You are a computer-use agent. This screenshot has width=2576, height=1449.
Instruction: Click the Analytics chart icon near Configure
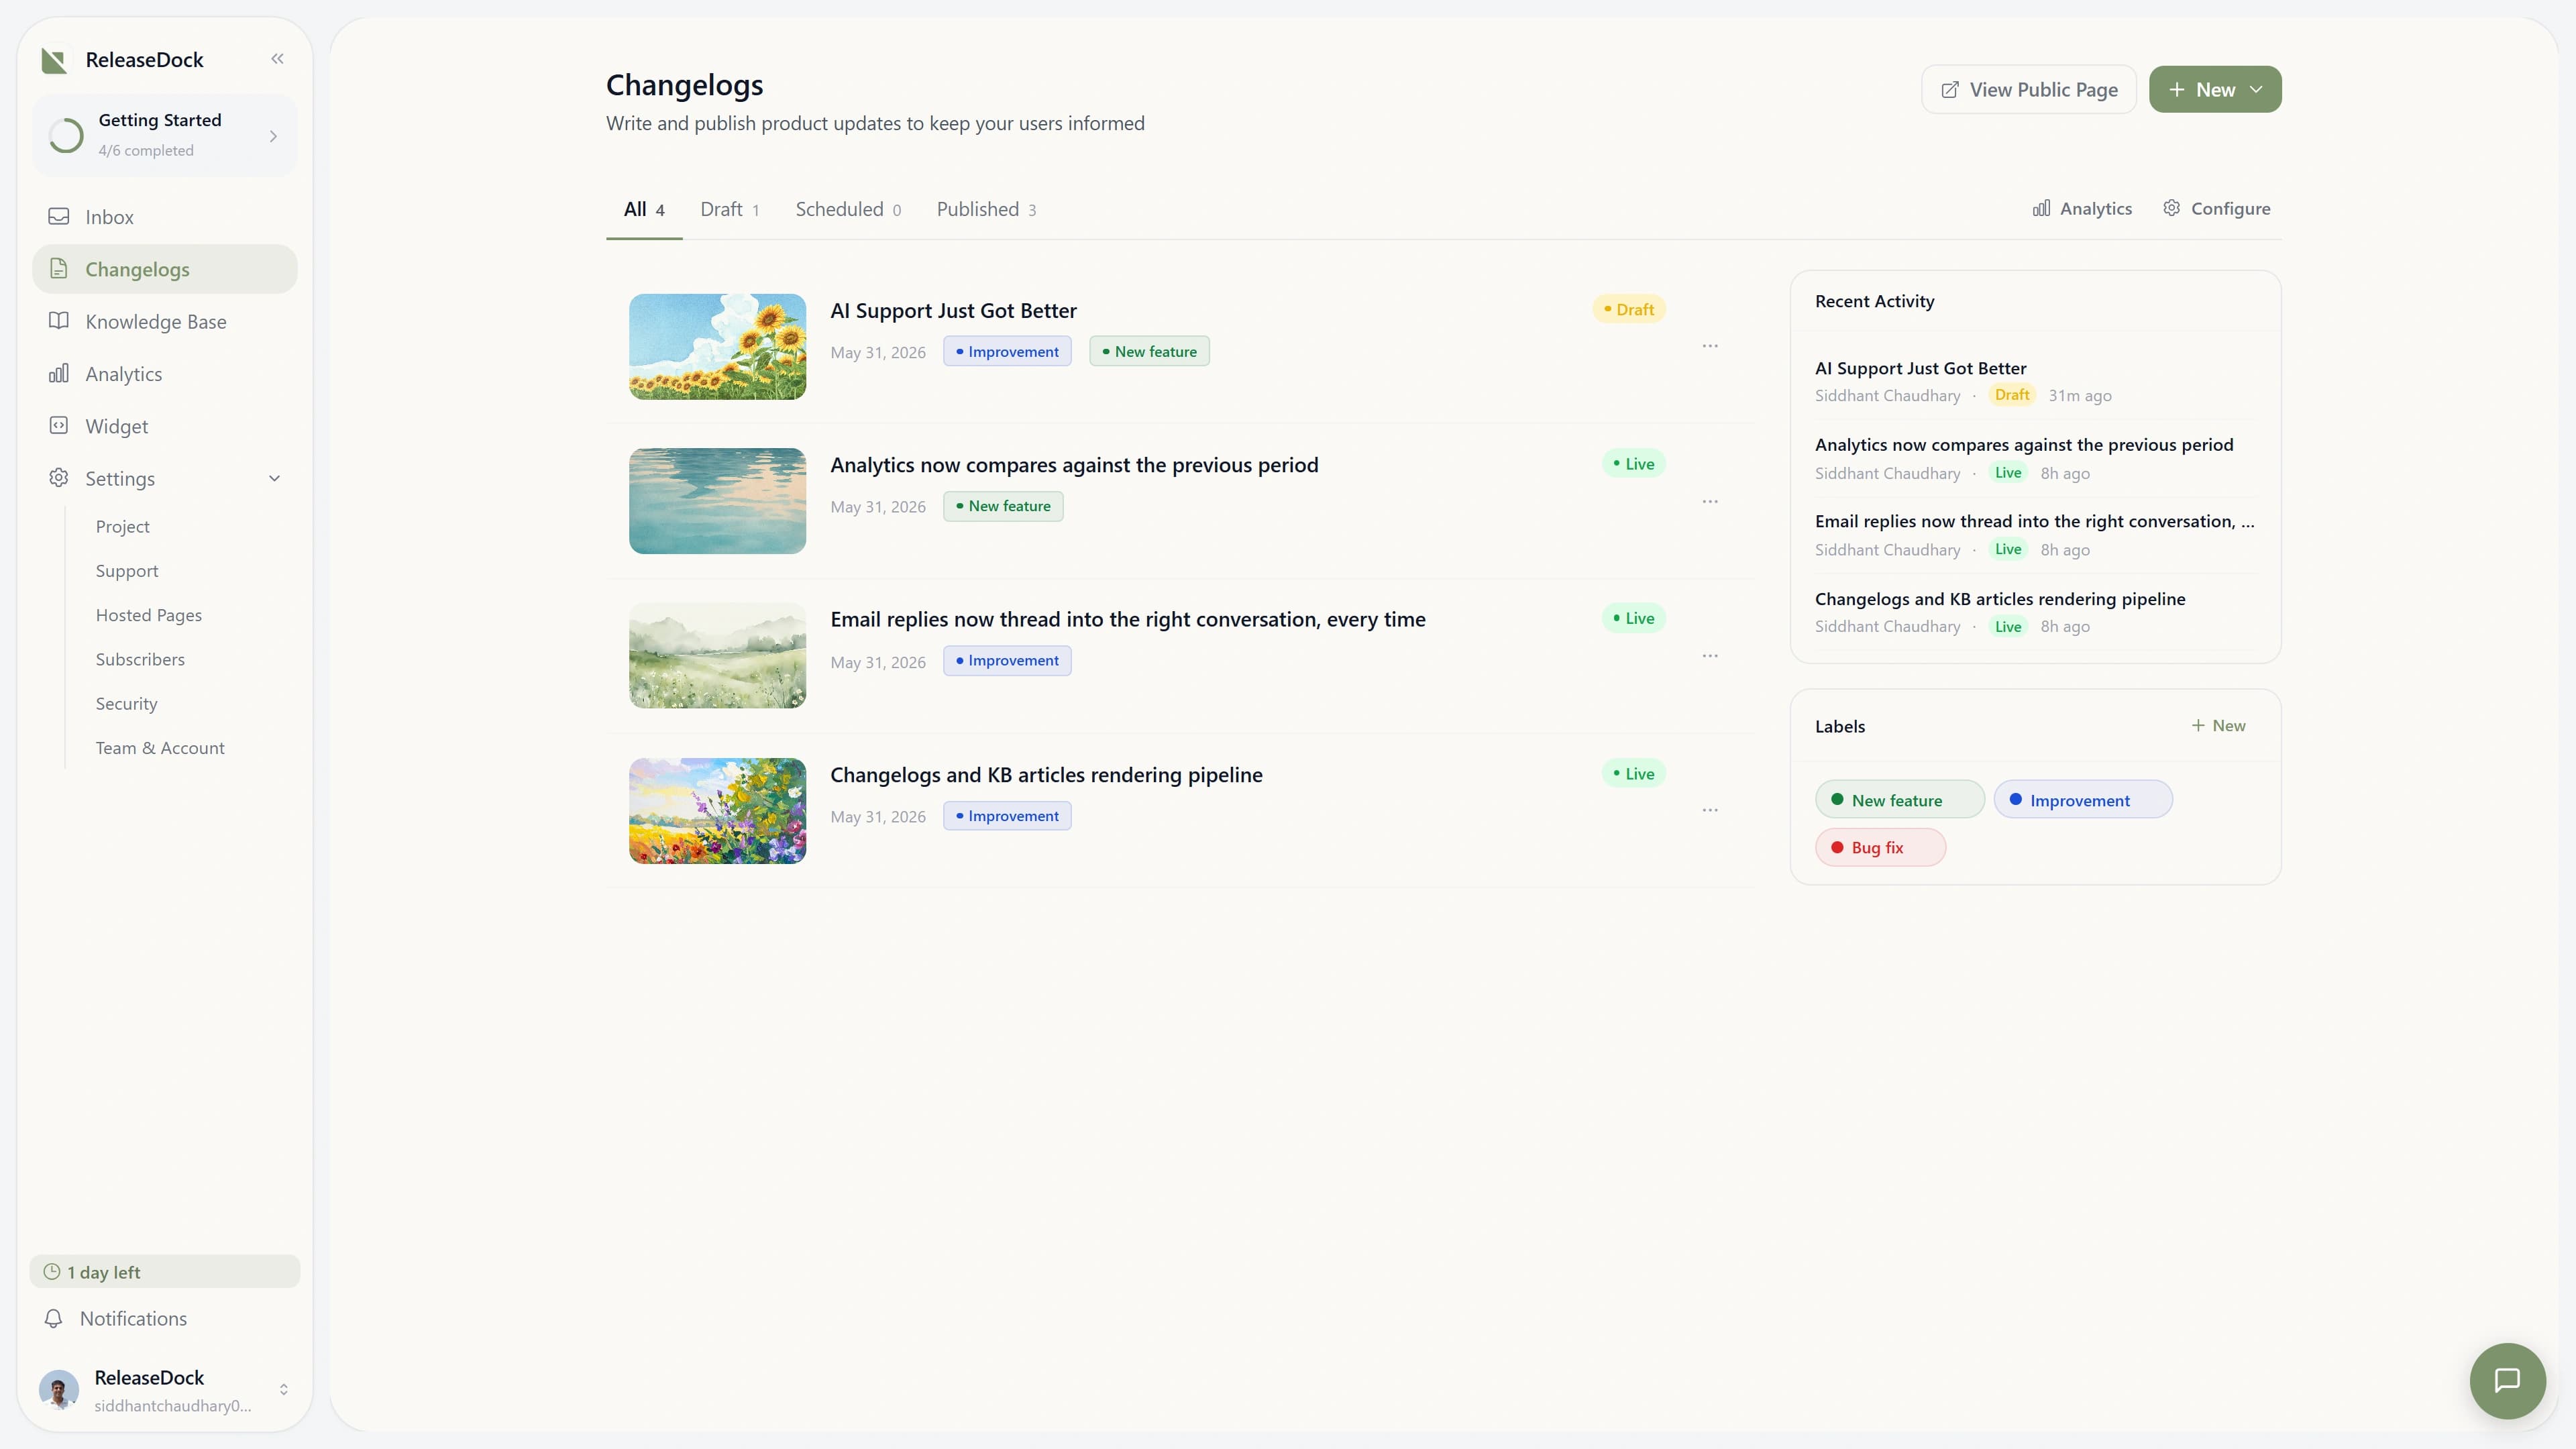click(2042, 208)
